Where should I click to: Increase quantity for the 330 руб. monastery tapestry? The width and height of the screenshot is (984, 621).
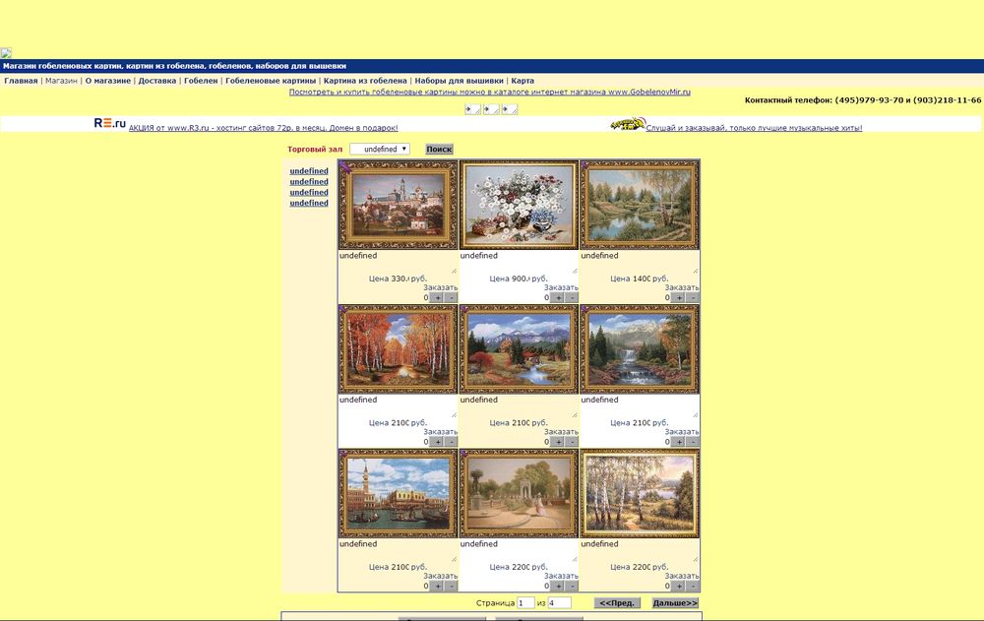pos(438,297)
